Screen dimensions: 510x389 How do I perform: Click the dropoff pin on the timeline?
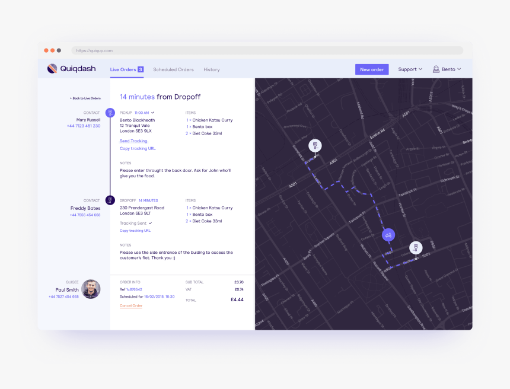point(110,200)
